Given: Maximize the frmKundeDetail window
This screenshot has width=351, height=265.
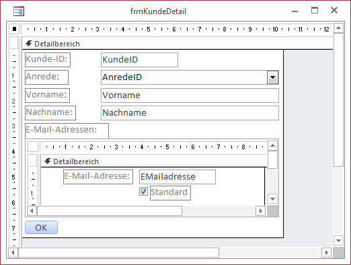Looking at the screenshot, I should click(x=315, y=10).
